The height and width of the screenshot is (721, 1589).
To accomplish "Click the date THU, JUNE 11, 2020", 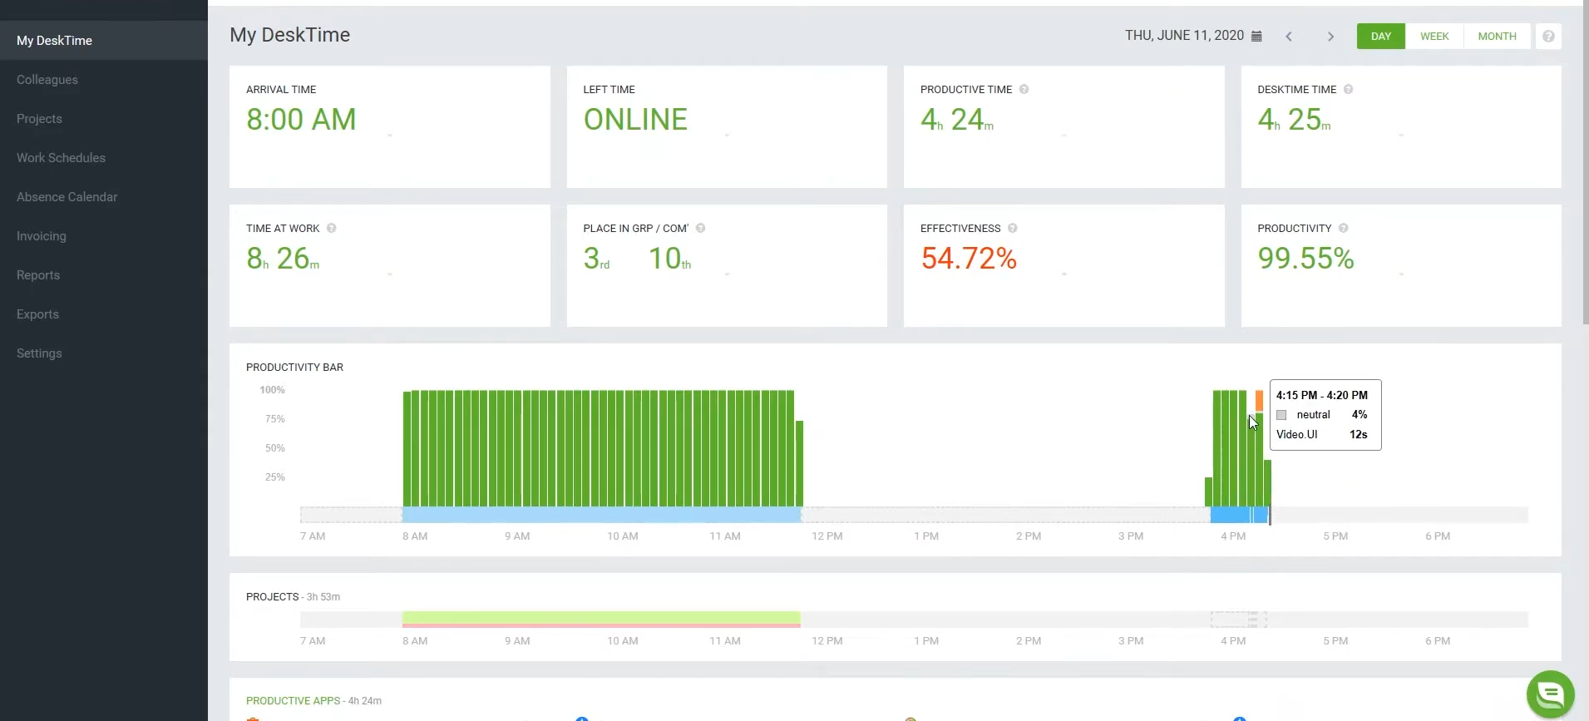I will point(1184,36).
